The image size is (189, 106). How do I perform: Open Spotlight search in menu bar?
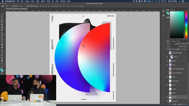(180, 1)
